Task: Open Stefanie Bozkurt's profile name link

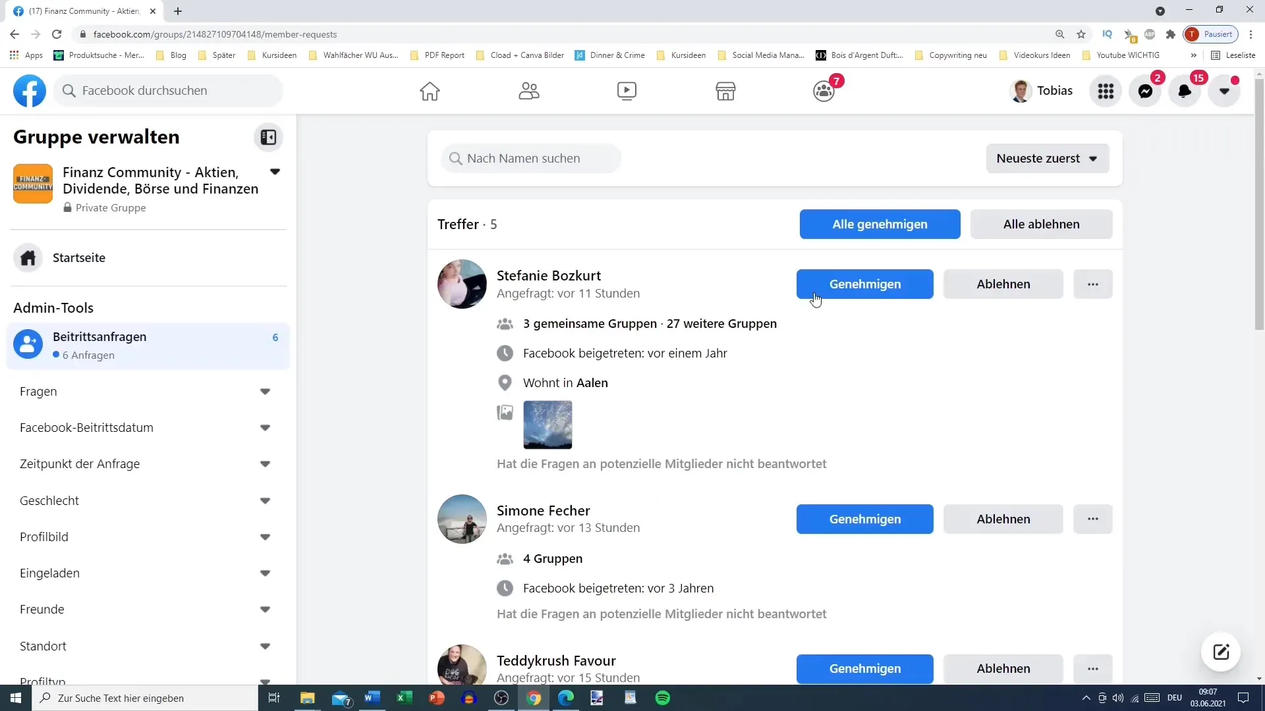Action: (549, 276)
